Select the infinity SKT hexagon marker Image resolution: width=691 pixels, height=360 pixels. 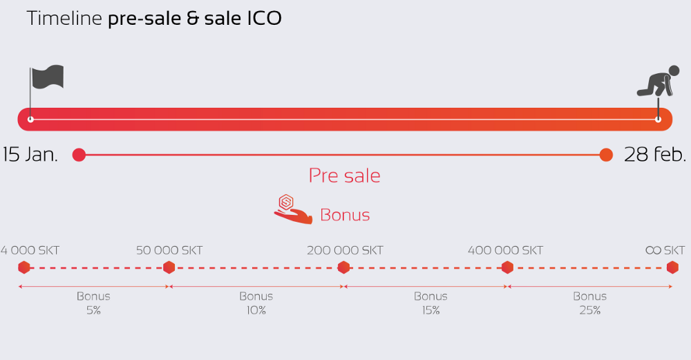[672, 267]
